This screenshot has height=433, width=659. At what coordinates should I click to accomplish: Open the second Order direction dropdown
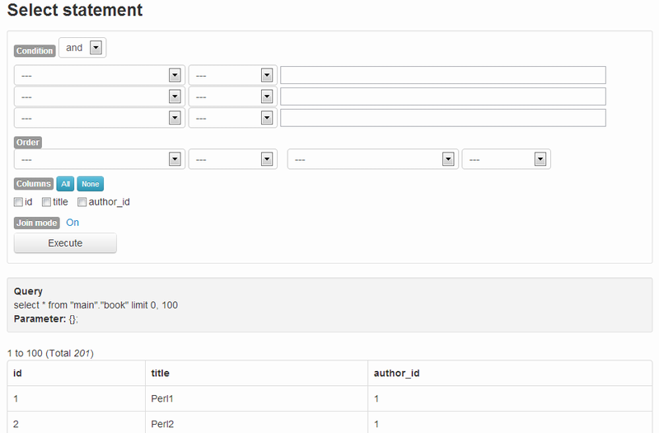[506, 159]
